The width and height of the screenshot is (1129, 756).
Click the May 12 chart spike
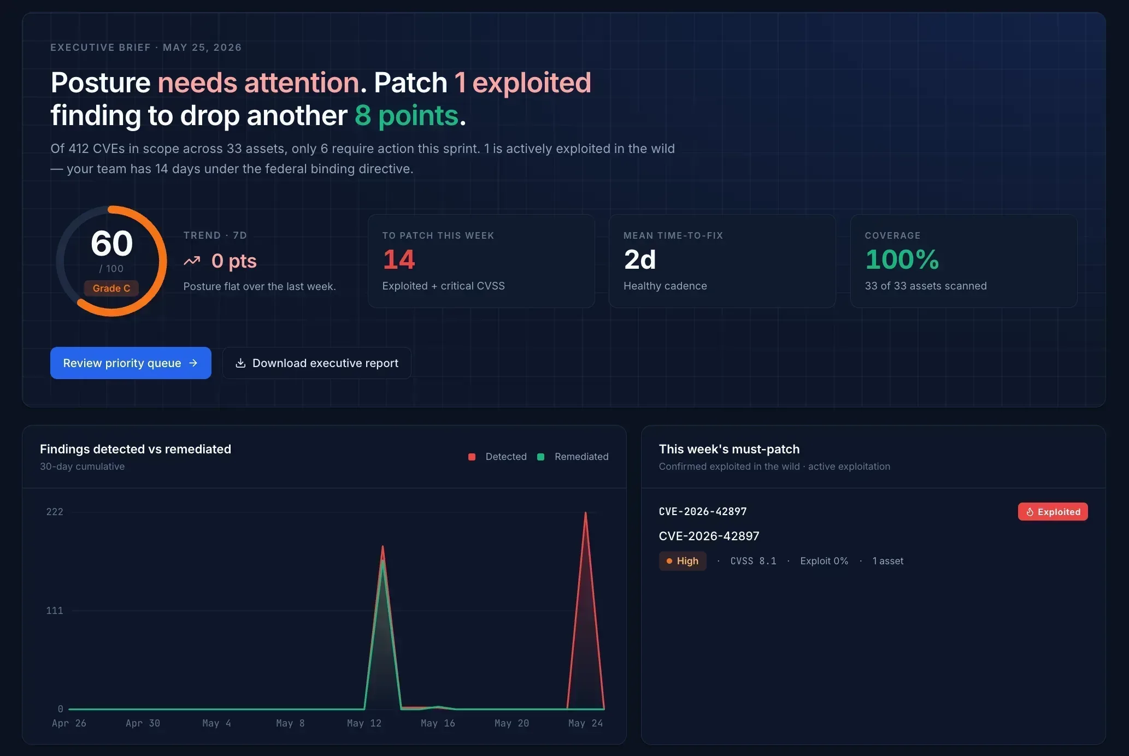(x=383, y=546)
